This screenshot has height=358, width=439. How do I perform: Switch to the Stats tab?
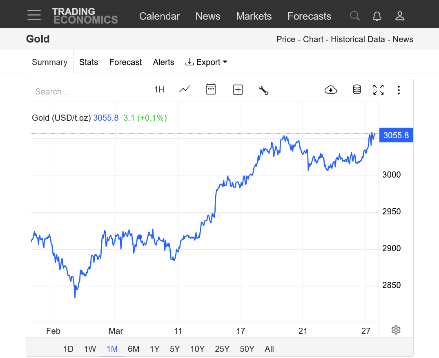click(89, 62)
